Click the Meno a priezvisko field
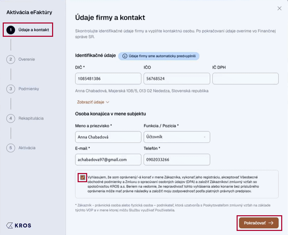Image resolution: width=288 pixels, height=235 pixels. point(108,137)
